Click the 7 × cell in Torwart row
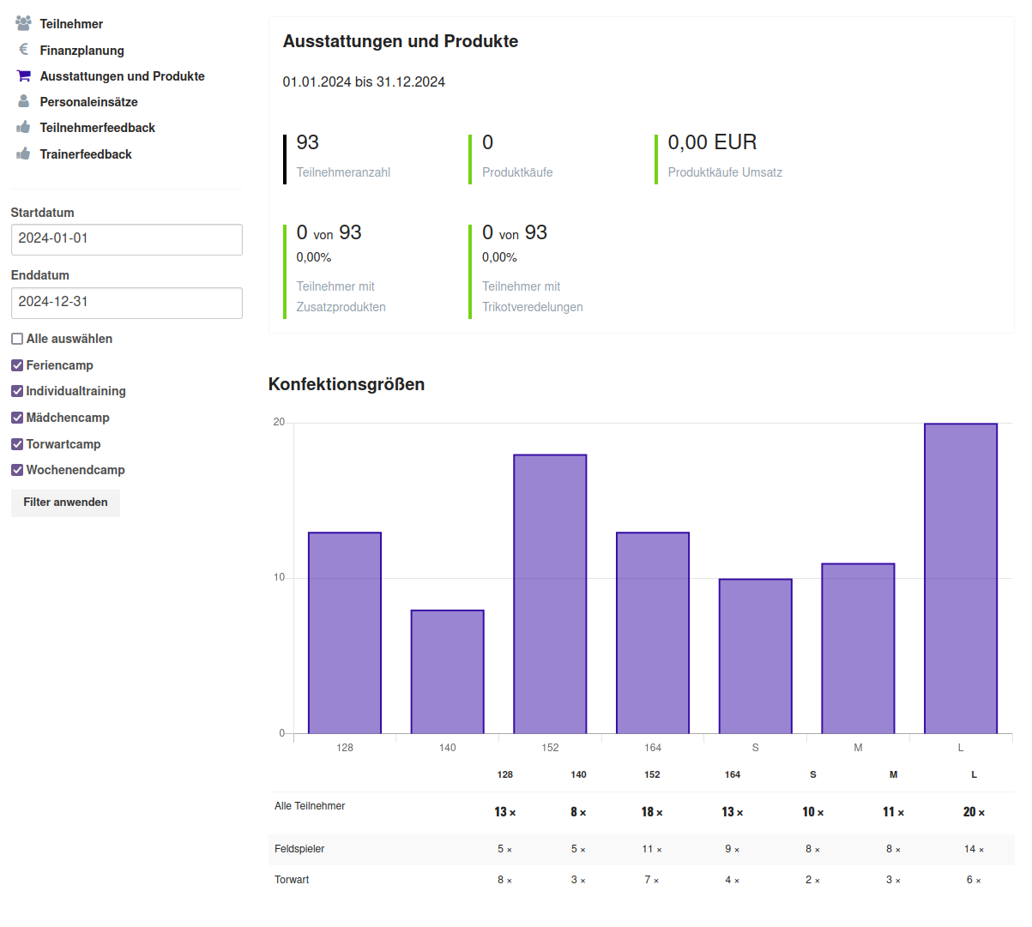This screenshot has width=1032, height=927. click(652, 880)
